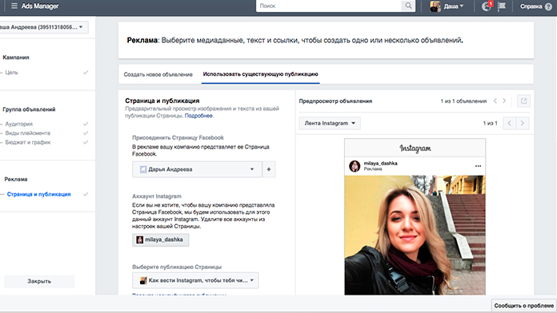The width and height of the screenshot is (557, 313).
Task: Click the Закрыть button
Action: (x=39, y=281)
